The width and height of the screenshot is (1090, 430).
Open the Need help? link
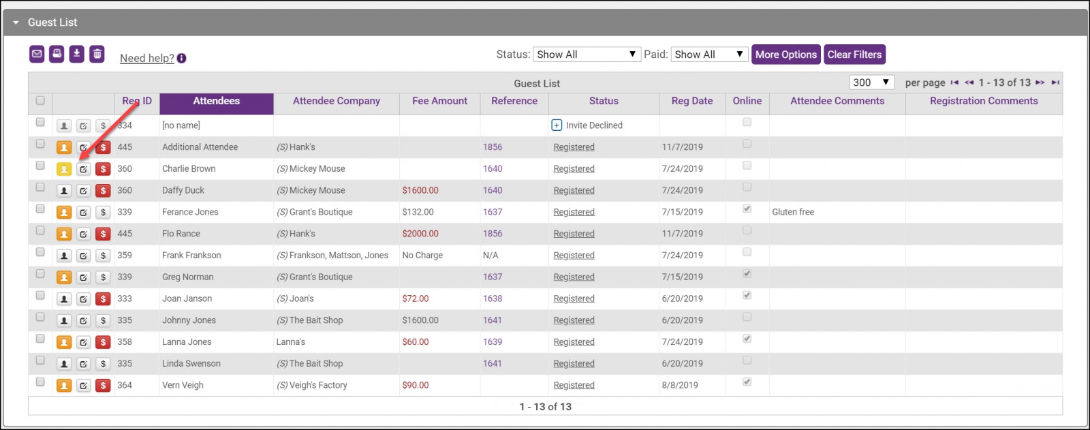click(146, 59)
